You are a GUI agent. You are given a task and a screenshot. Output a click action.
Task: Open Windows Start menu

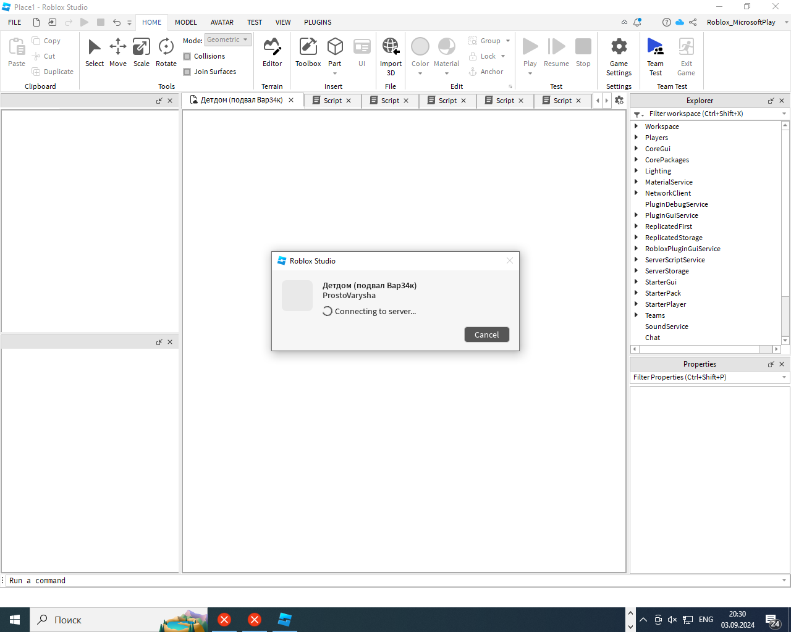point(15,620)
